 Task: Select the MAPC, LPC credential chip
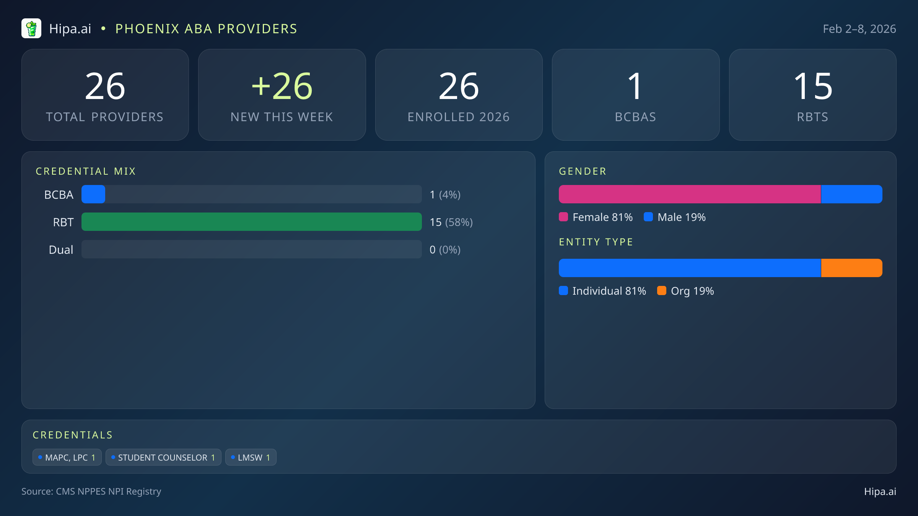(67, 458)
